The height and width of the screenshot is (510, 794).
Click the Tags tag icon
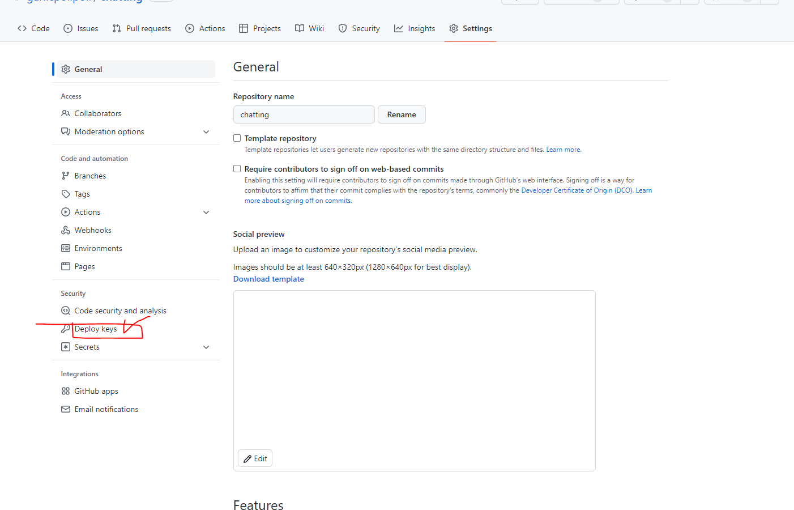tap(66, 194)
